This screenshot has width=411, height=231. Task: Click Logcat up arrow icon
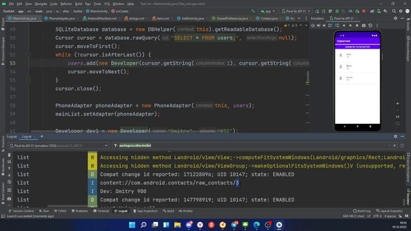click(x=9, y=168)
